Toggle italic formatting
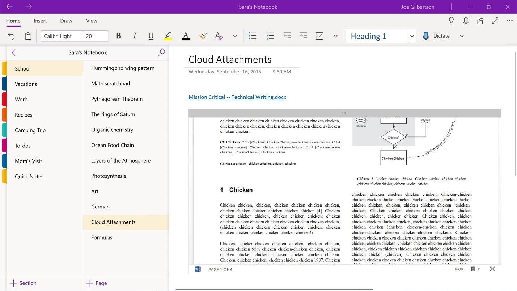This screenshot has width=517, height=291. [135, 36]
